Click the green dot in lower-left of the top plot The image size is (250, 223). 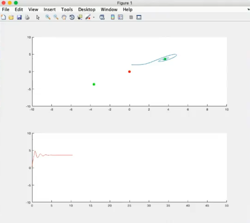click(x=94, y=84)
